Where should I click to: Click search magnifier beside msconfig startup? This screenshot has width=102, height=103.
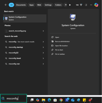[6, 47]
